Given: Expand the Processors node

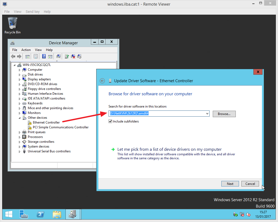Looking at the screenshot, I should 20,137.
